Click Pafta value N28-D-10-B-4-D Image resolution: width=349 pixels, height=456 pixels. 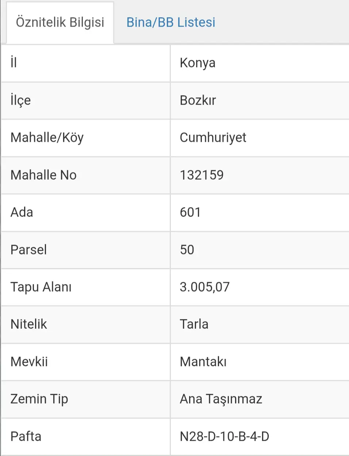pyautogui.click(x=224, y=437)
